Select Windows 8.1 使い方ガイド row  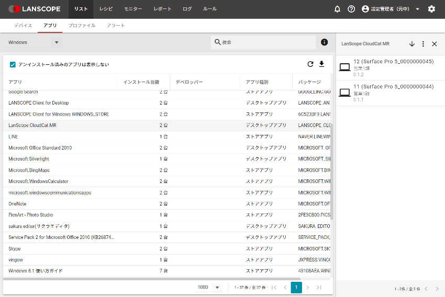click(166, 271)
